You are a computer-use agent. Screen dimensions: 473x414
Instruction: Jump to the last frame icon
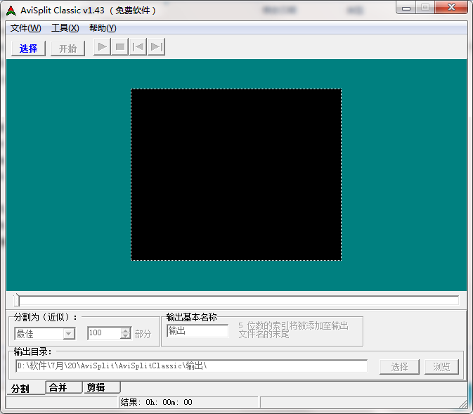point(156,47)
